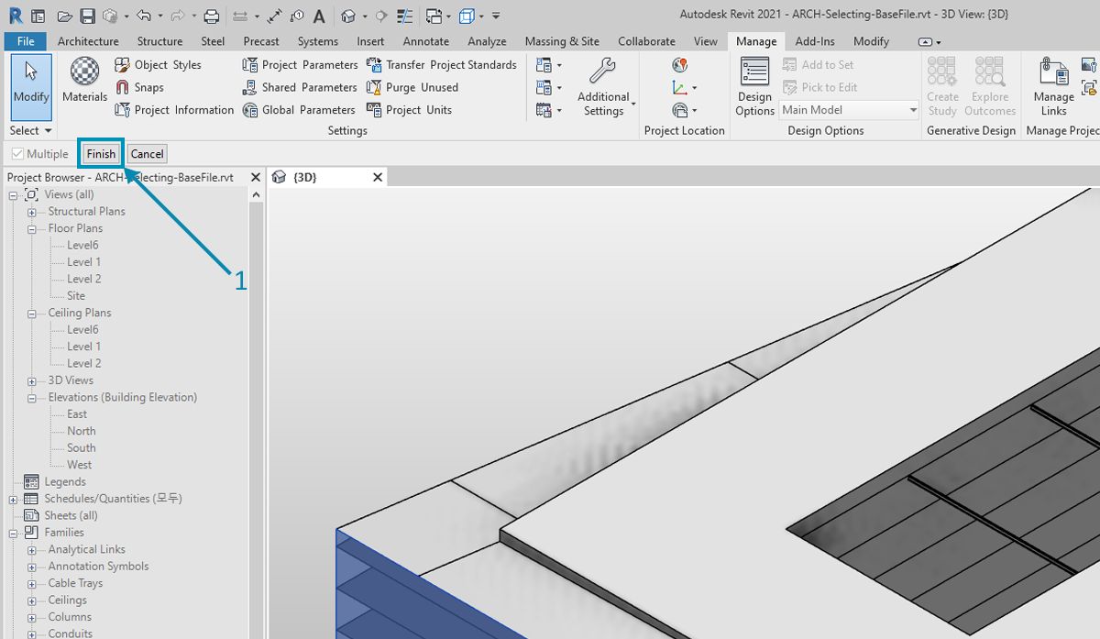Screen dimensions: 1100x639
Task: Open Snaps settings
Action: pyautogui.click(x=123, y=87)
